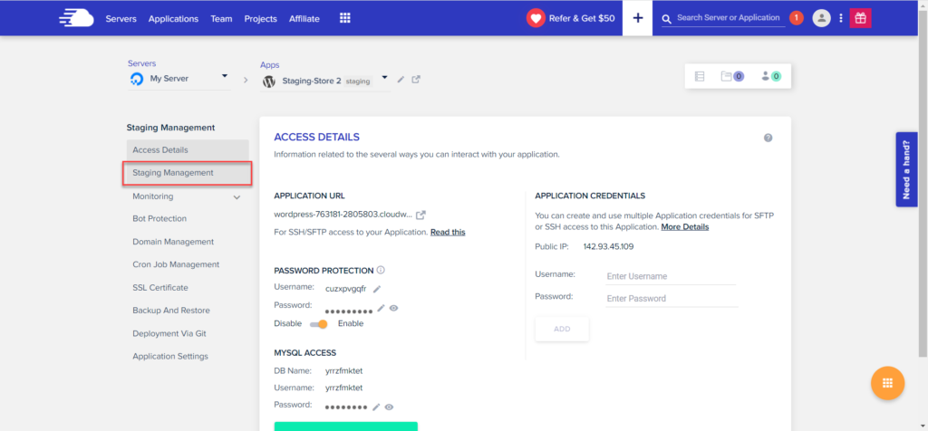This screenshot has height=431, width=928.
Task: Click the username cuzxpvgqfr text
Action: pos(346,289)
